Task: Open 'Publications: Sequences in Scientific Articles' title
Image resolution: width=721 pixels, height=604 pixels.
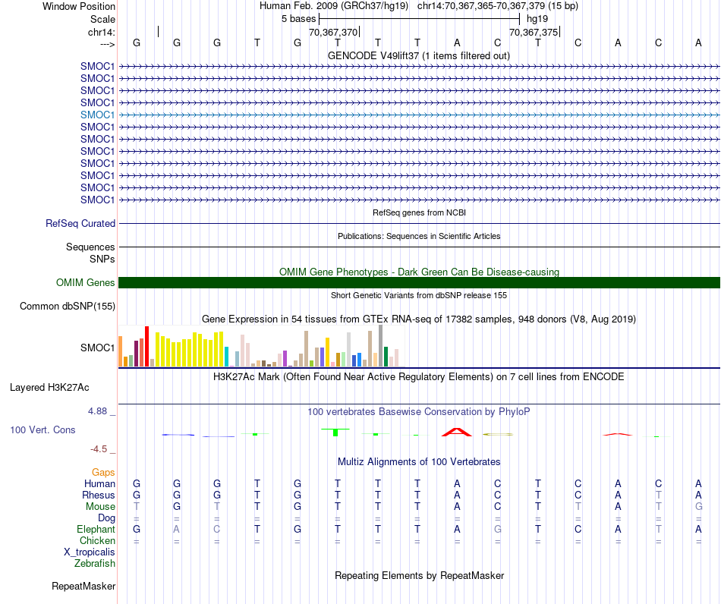Action: pyautogui.click(x=419, y=236)
